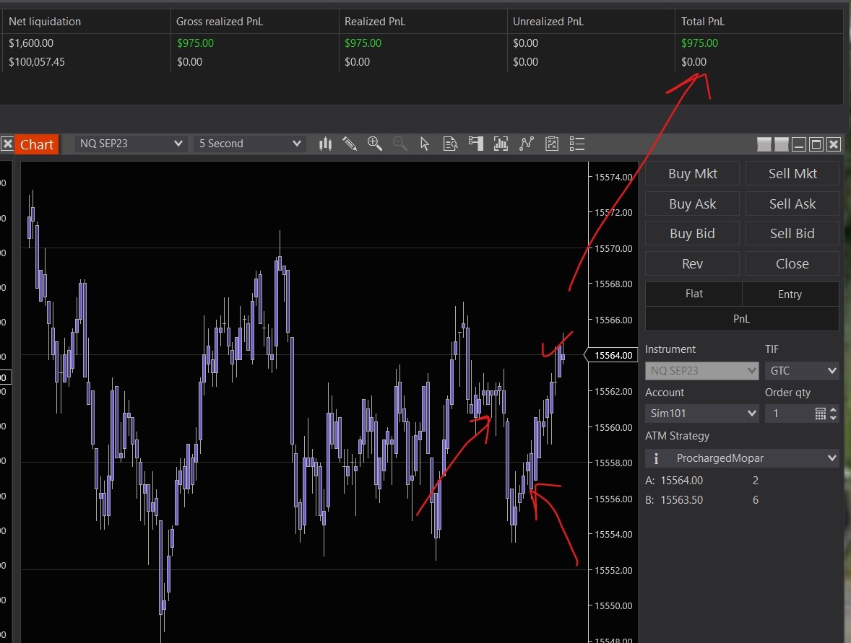
Task: Click the order qty input field
Action: pyautogui.click(x=789, y=414)
